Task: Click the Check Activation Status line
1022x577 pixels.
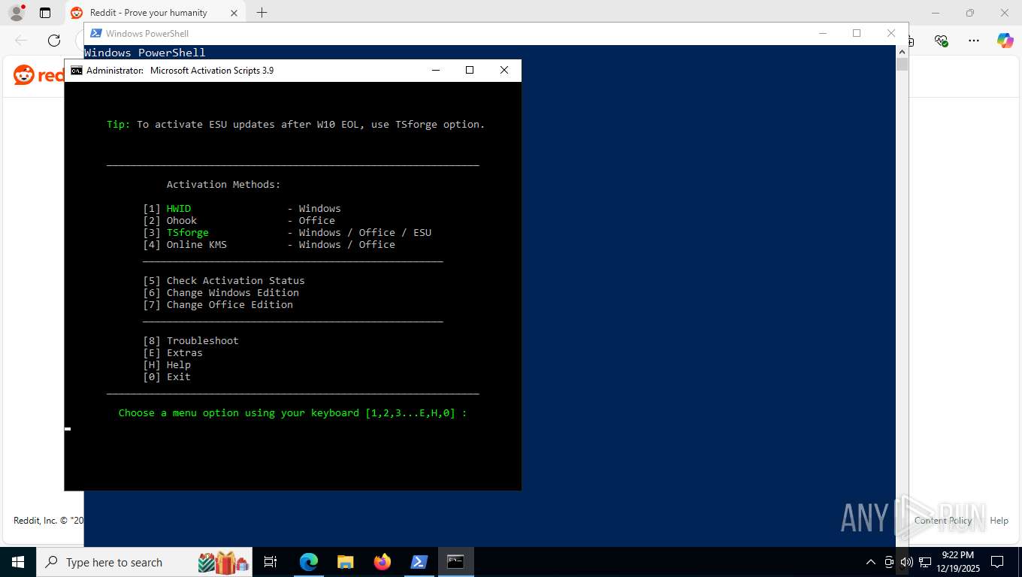Action: tap(224, 281)
